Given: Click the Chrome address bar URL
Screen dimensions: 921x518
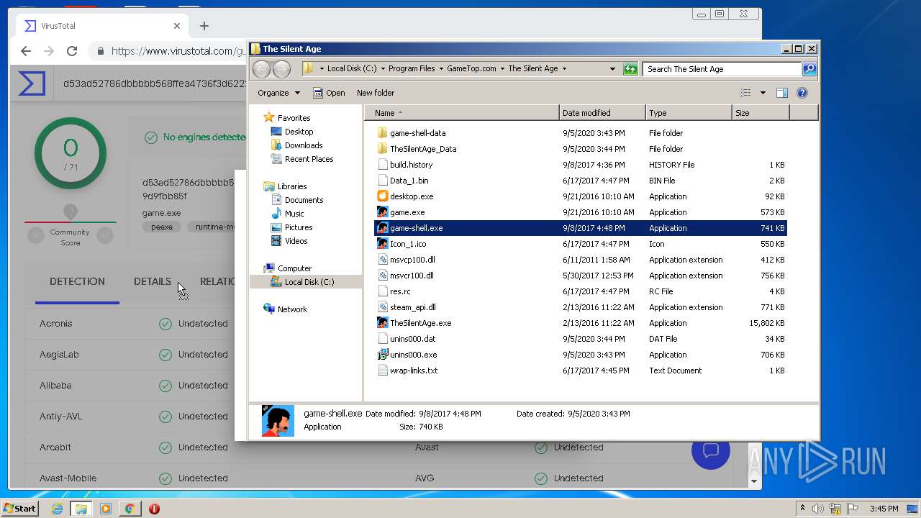Looking at the screenshot, I should 178,51.
